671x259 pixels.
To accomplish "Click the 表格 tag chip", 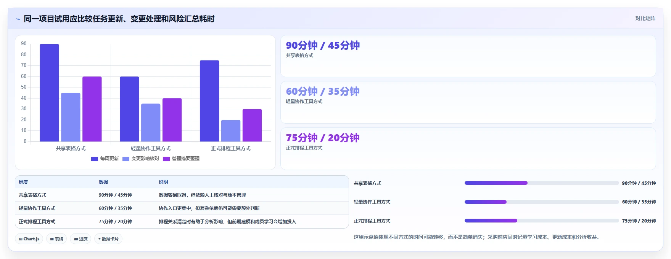I will [x=56, y=239].
